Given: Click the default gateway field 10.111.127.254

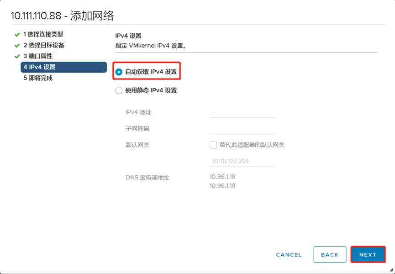Looking at the screenshot, I should point(242,161).
